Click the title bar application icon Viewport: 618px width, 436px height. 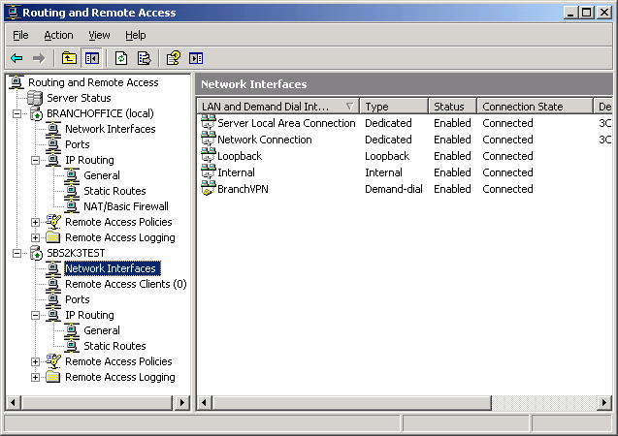tap(13, 13)
